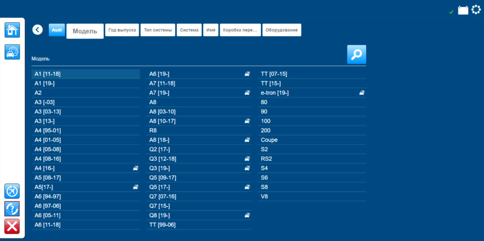
Task: Click the red X exit icon
Action: pos(12,226)
